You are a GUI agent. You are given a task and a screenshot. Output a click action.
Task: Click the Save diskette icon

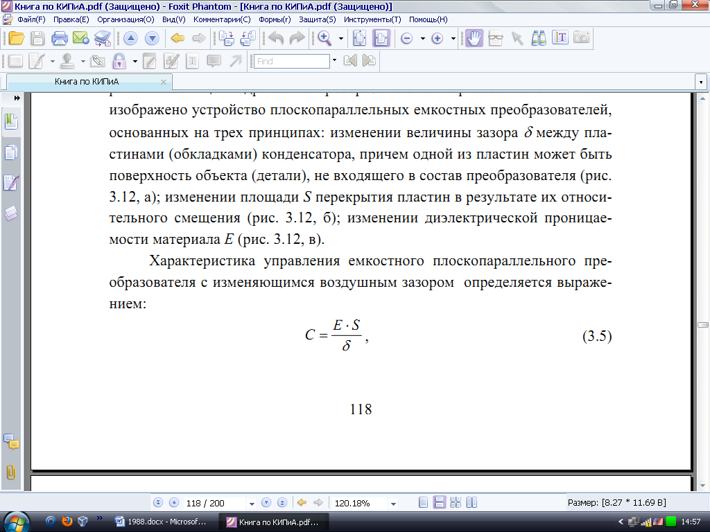37,39
